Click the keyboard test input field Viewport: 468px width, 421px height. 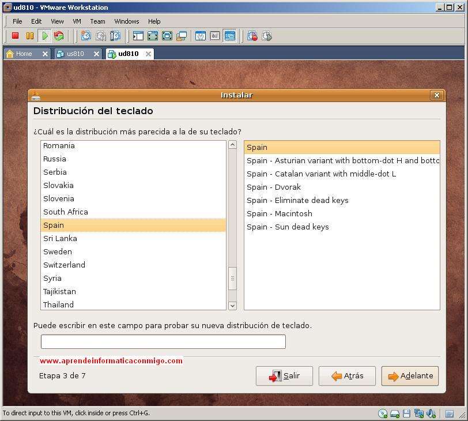pyautogui.click(x=163, y=341)
